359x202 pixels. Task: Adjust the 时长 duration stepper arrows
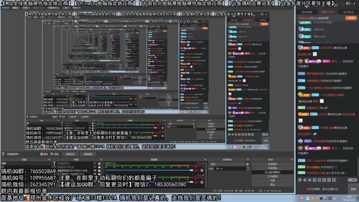[248, 169]
